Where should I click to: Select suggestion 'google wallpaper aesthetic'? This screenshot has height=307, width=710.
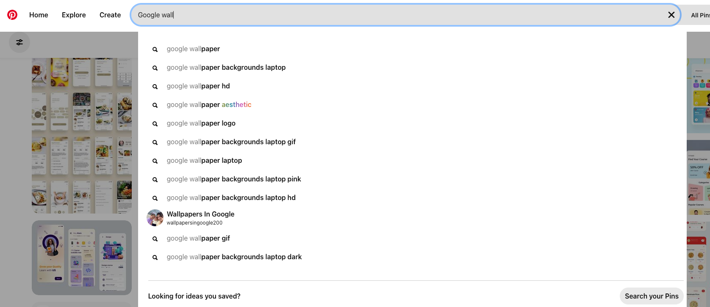point(209,105)
